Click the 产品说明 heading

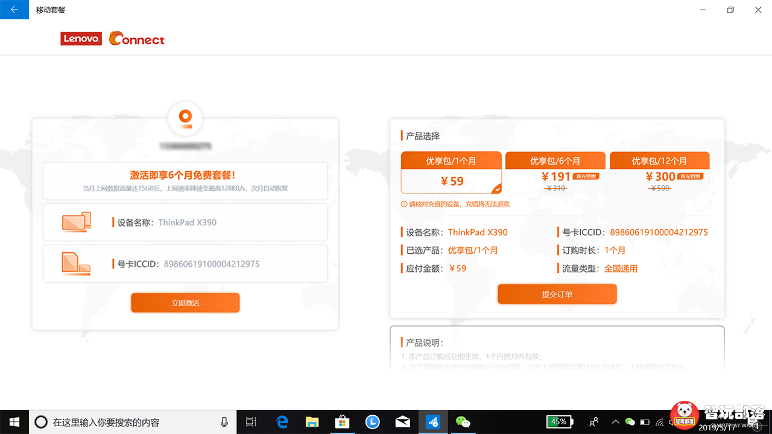point(425,342)
